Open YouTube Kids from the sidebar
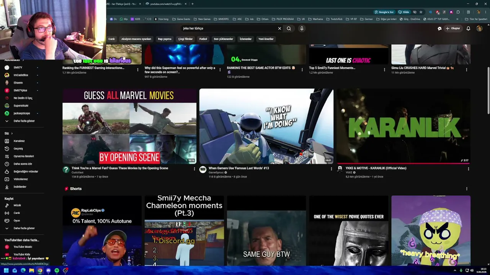 [22, 254]
